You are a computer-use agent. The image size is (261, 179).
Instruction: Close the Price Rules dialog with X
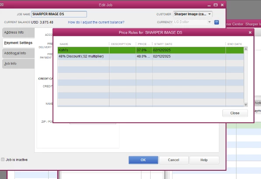(x=250, y=32)
